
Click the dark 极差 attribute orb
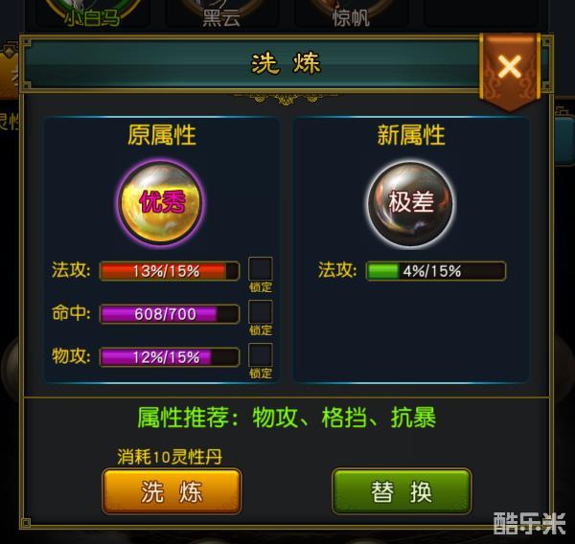410,204
